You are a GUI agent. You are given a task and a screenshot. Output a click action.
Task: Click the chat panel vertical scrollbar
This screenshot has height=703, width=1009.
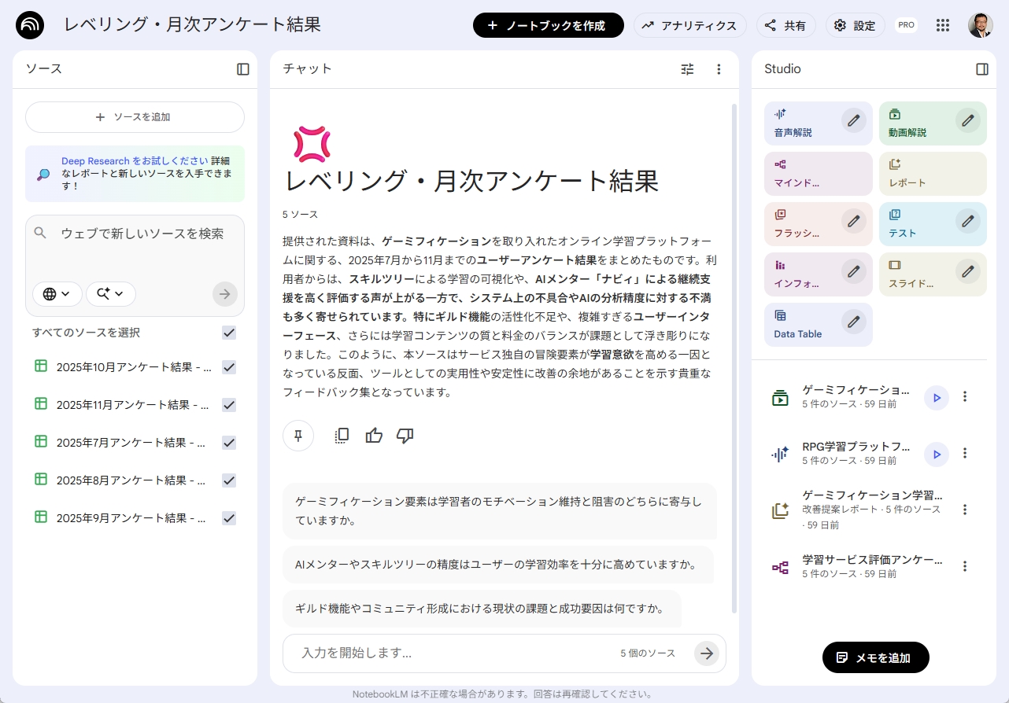pos(734,358)
